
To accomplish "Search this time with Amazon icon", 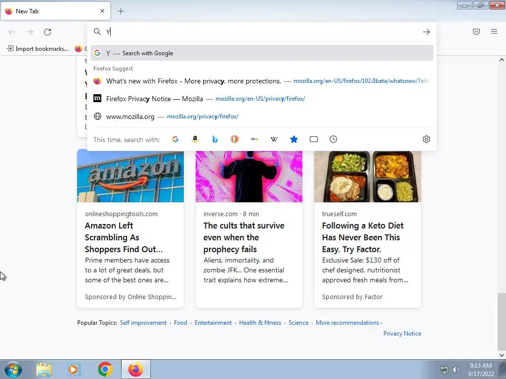I will 195,139.
